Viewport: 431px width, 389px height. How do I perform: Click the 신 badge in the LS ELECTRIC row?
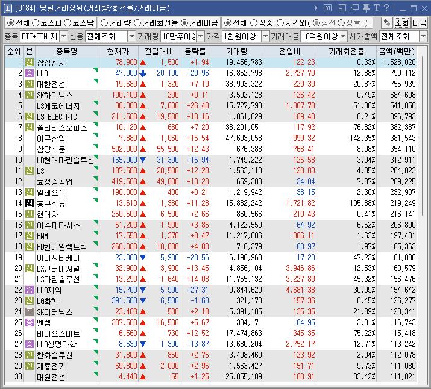(x=30, y=116)
